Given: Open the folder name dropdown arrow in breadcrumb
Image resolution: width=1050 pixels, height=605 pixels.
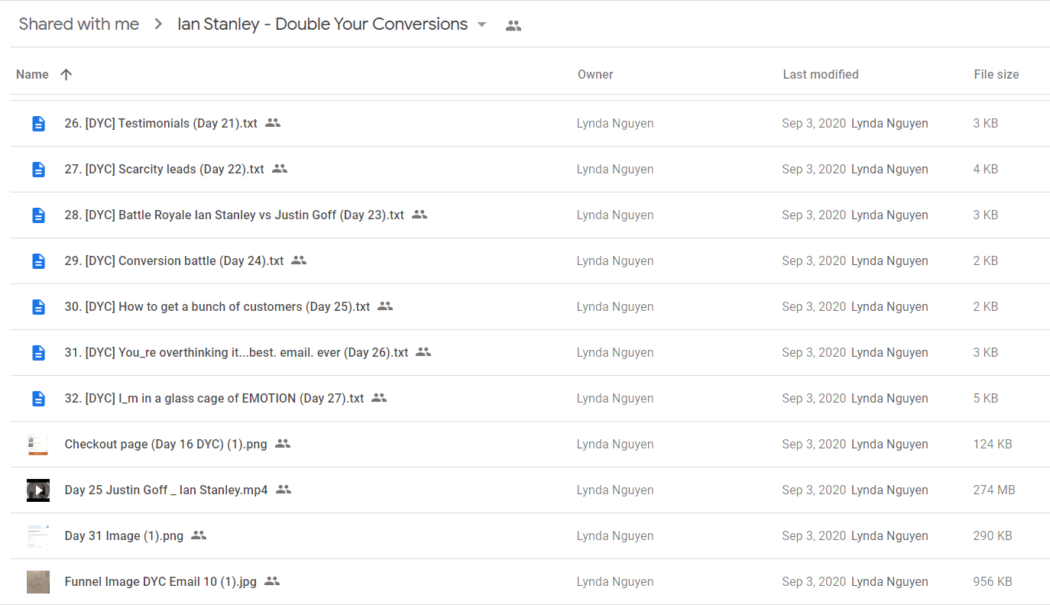Looking at the screenshot, I should point(481,24).
